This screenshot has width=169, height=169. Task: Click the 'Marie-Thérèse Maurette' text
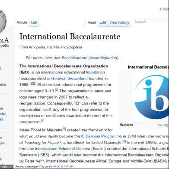[41, 130]
